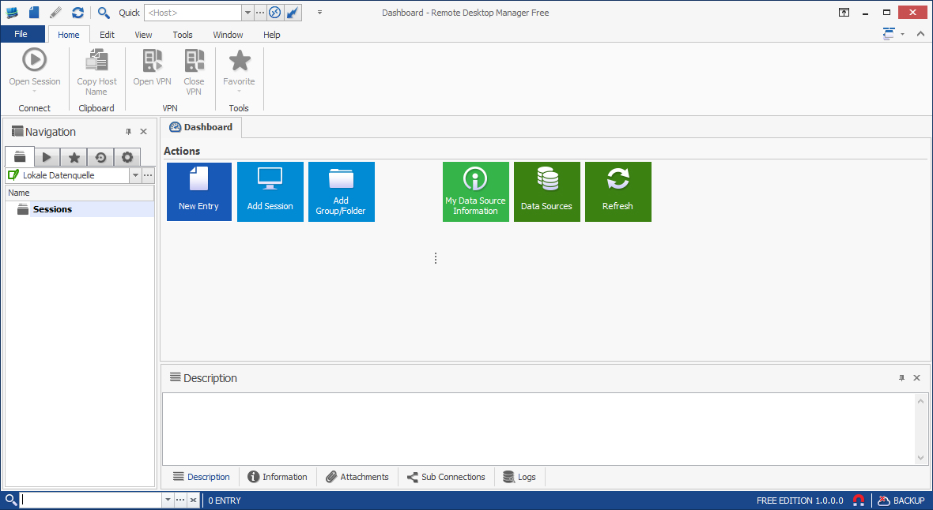Screen dimensions: 933x510
Task: Switch to Favorites star tab in Navigation
Action: tap(74, 157)
